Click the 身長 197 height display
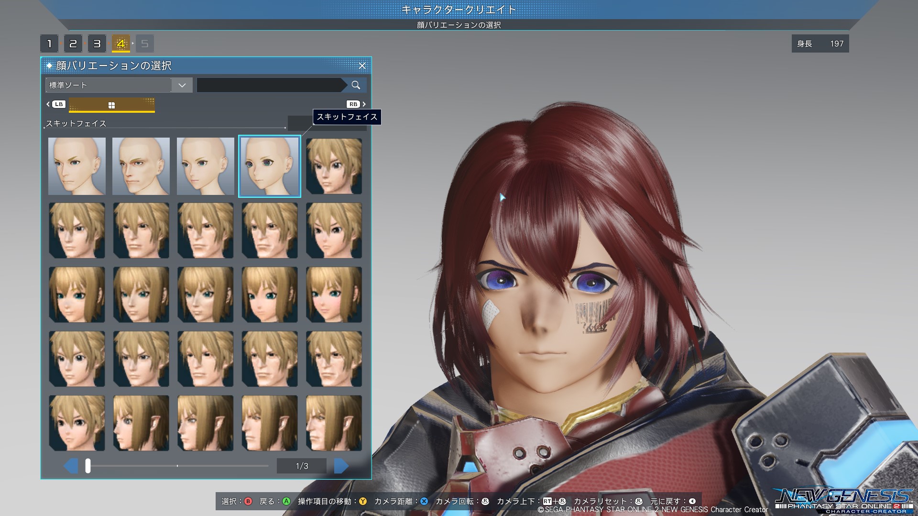 pyautogui.click(x=820, y=44)
